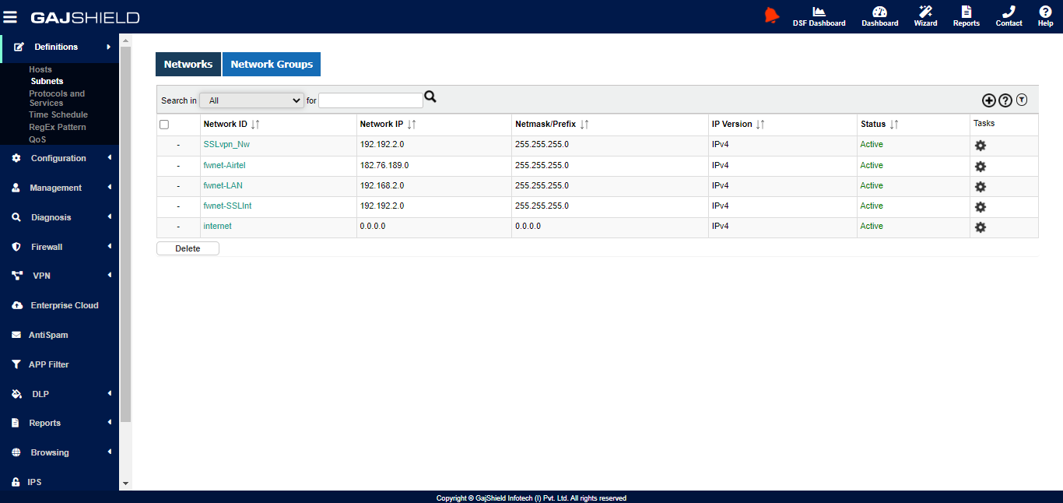Open the question mark help icon above the table
This screenshot has height=503, width=1063.
1005,100
